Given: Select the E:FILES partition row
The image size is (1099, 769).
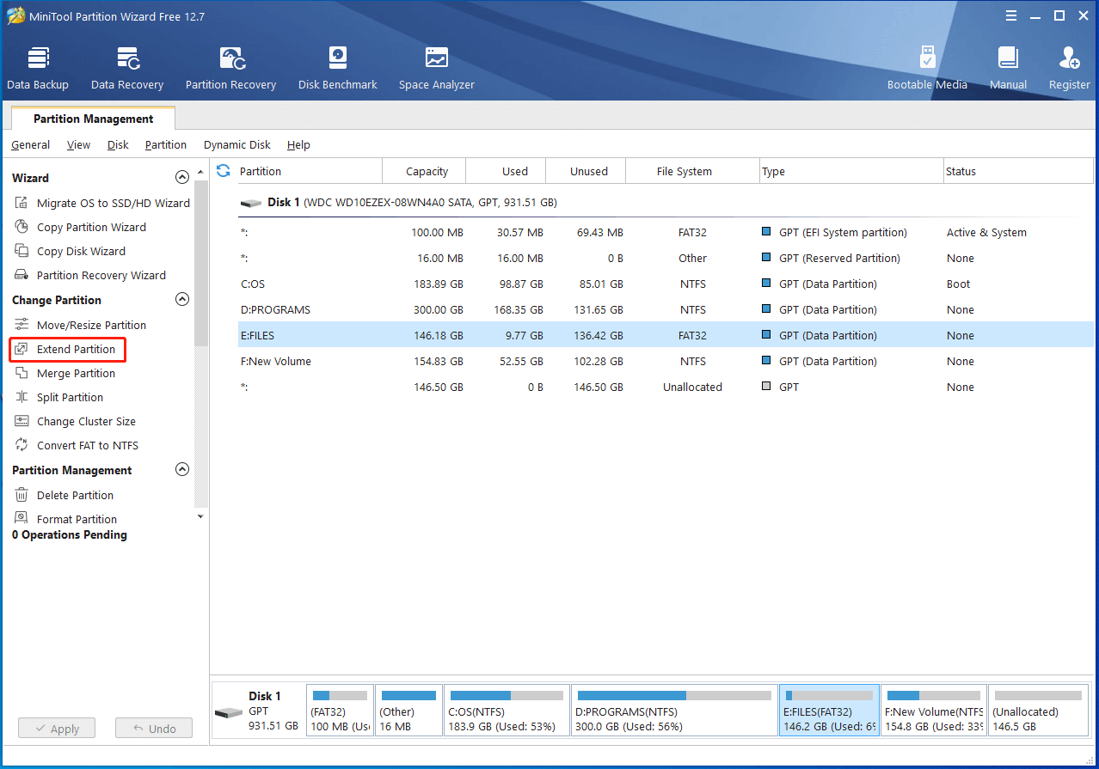Looking at the screenshot, I should pos(665,335).
